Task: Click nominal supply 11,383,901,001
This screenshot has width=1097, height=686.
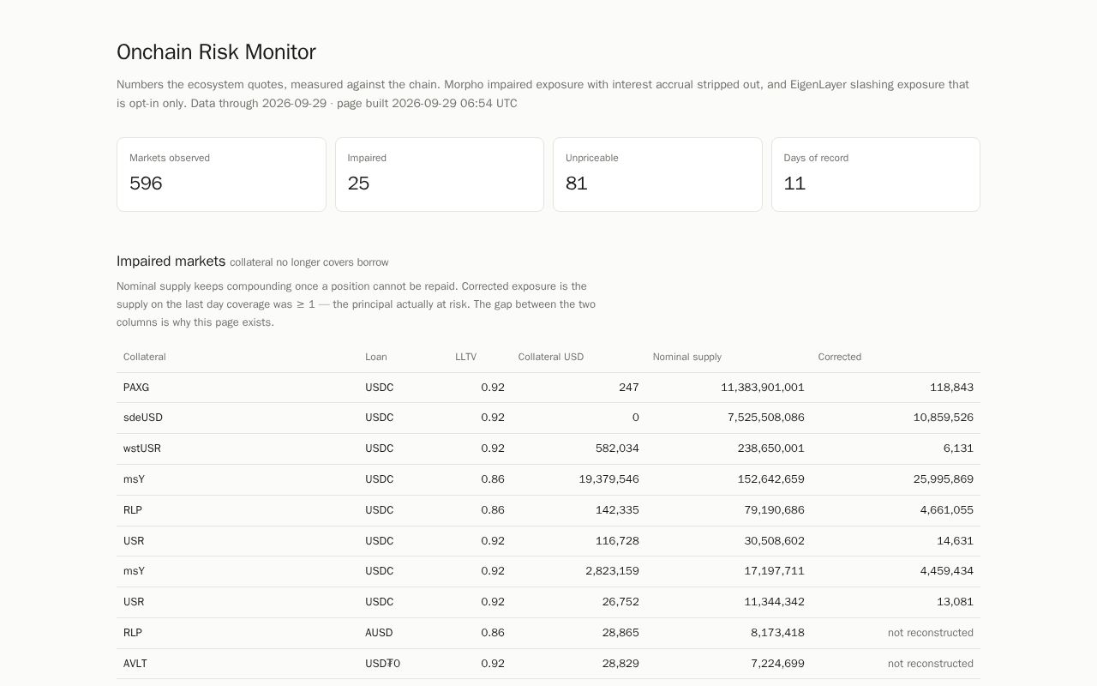Action: tap(763, 388)
